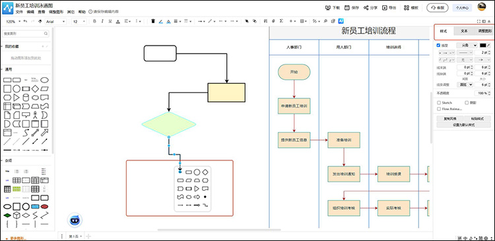Screen dimensions: 495x241
Task: Open the 查看 view menu
Action: point(42,12)
